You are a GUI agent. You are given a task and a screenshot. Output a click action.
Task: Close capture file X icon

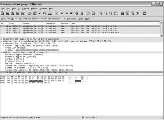40,13
